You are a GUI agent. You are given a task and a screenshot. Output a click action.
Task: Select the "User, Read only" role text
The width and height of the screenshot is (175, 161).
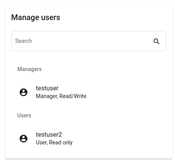pos(54,142)
